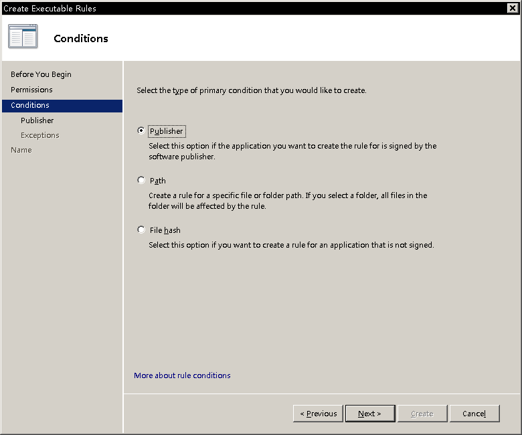Go back with the Previous button
The width and height of the screenshot is (522, 435).
coord(318,414)
